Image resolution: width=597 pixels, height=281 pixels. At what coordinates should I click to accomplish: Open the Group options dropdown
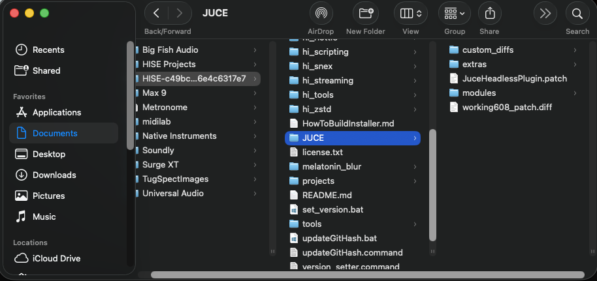tap(454, 14)
